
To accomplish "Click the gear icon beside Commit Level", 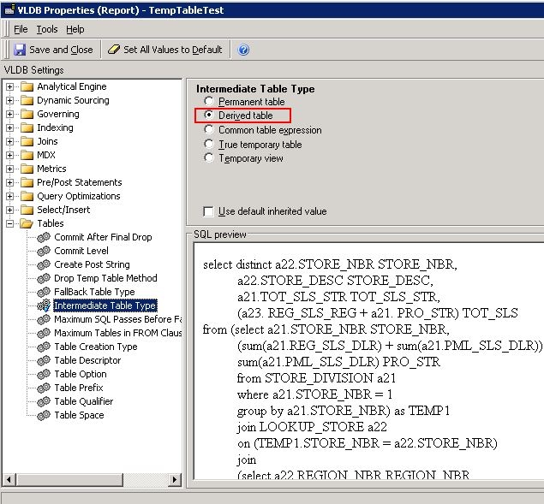I will pyautogui.click(x=44, y=251).
